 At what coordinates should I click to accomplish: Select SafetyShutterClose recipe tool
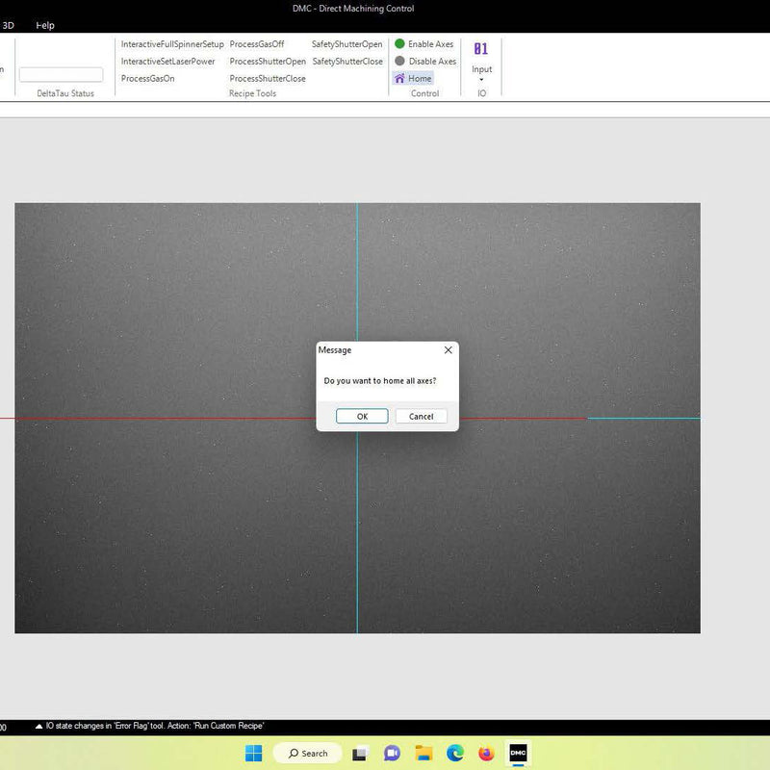(347, 62)
